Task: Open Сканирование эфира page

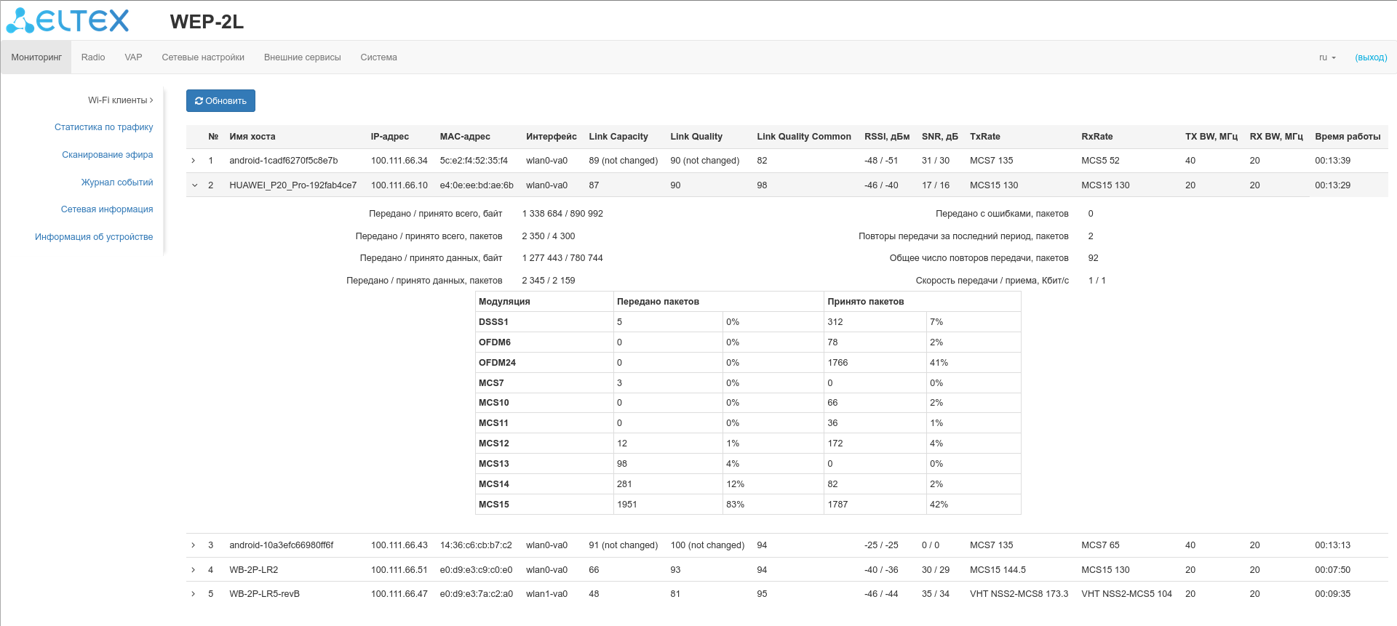Action: [x=107, y=155]
